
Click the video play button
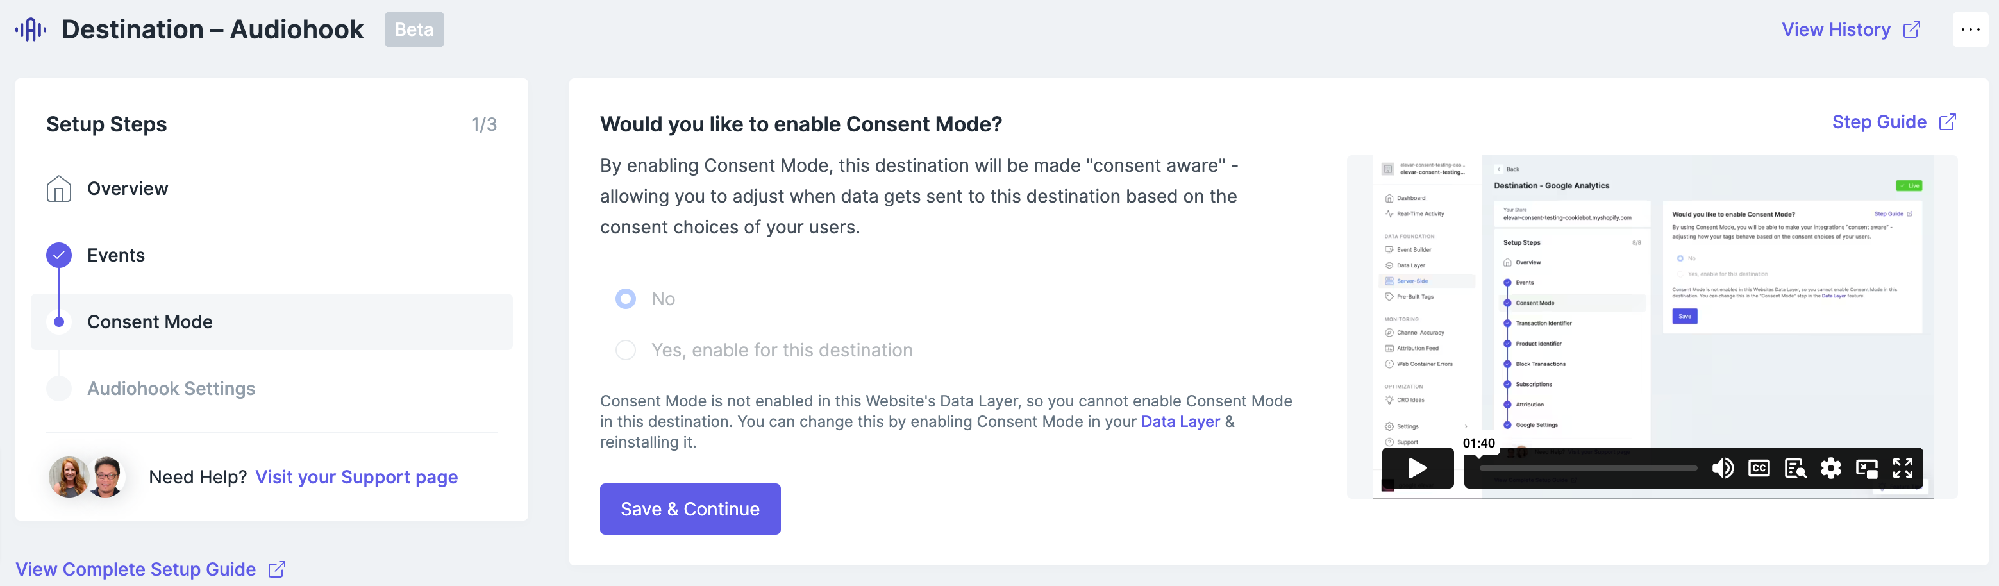coord(1417,468)
